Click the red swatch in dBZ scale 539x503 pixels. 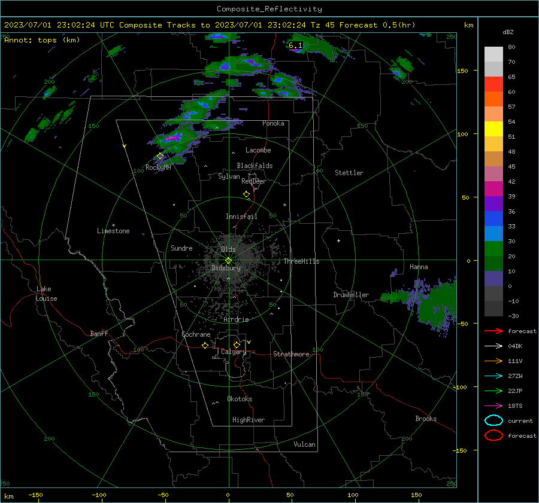click(x=493, y=84)
